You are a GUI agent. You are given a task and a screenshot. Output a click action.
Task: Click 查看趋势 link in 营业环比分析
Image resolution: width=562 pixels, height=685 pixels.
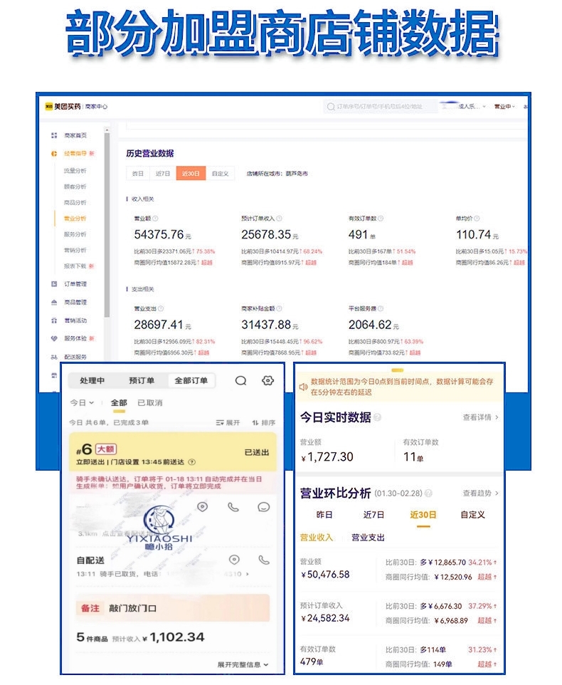coord(481,493)
